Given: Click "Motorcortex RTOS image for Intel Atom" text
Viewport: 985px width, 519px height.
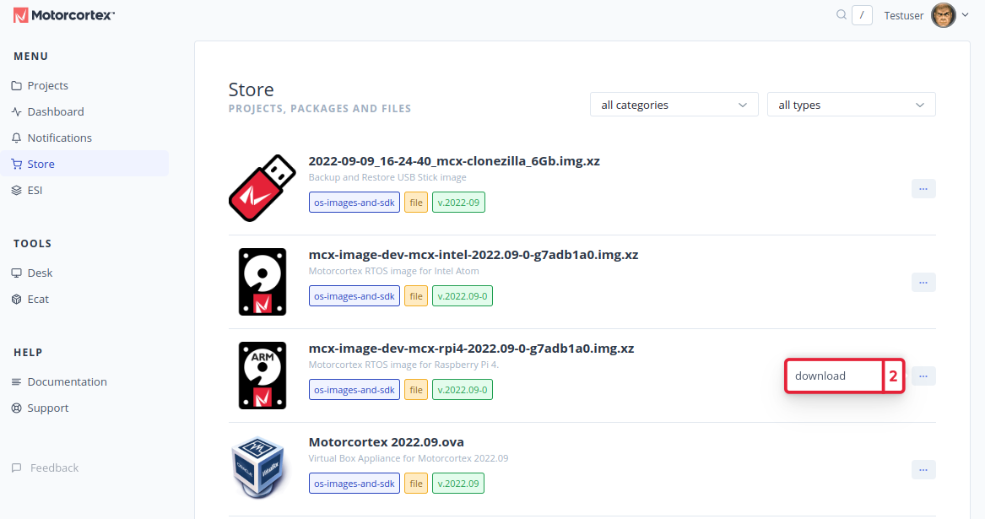Looking at the screenshot, I should [394, 271].
